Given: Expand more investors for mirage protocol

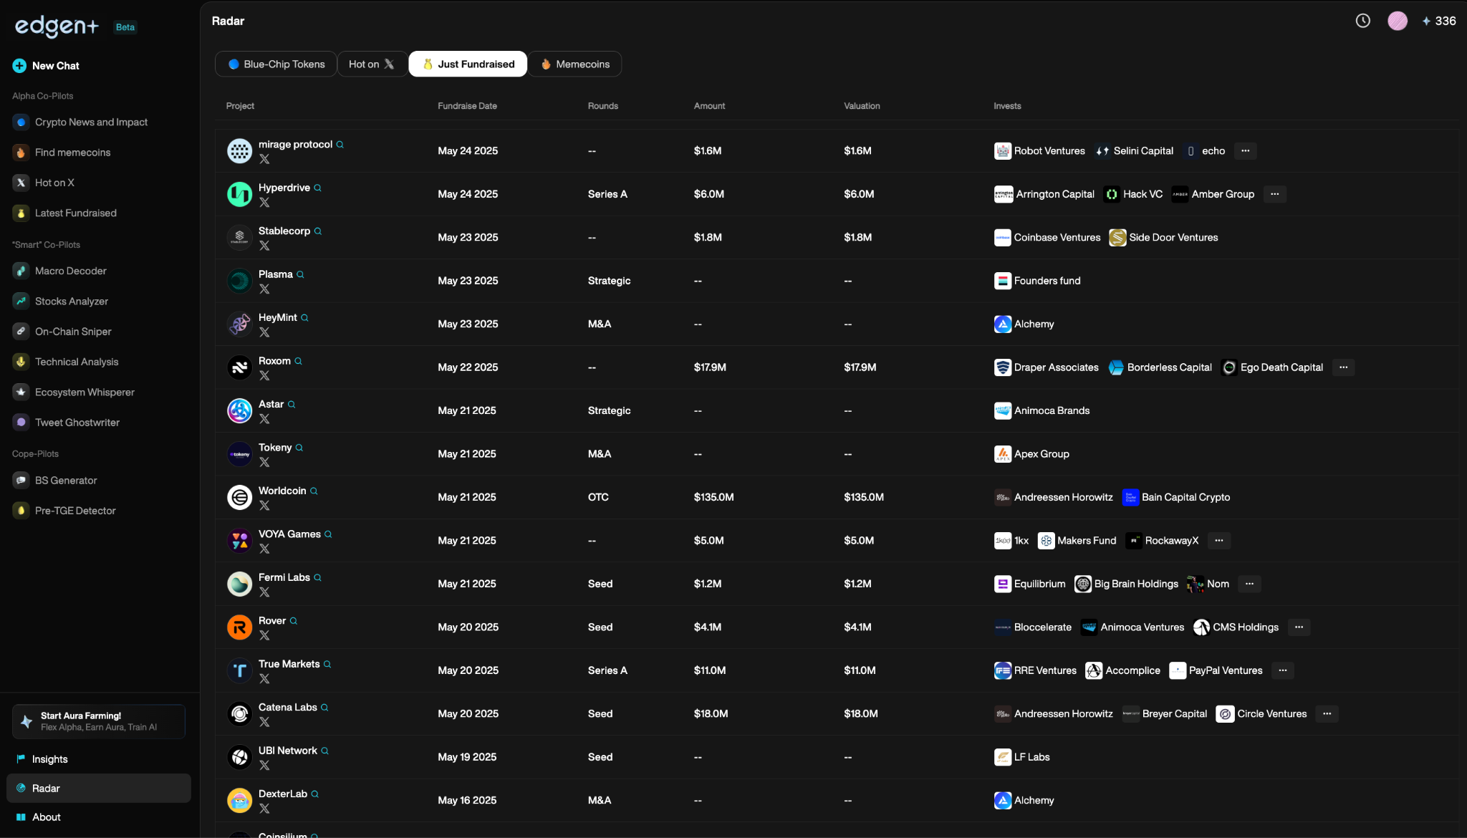Looking at the screenshot, I should click(x=1245, y=151).
